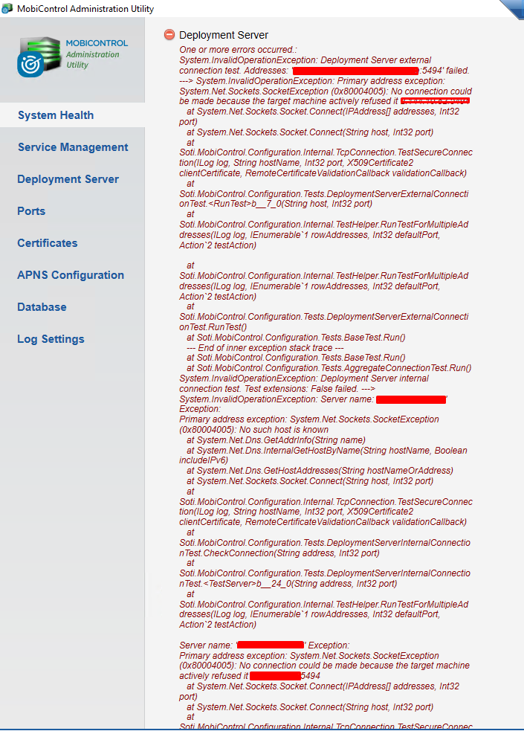Select Deployment Server in the sidebar
Image resolution: width=524 pixels, height=731 pixels.
68,179
